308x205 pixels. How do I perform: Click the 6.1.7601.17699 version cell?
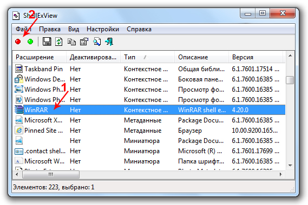255,151
